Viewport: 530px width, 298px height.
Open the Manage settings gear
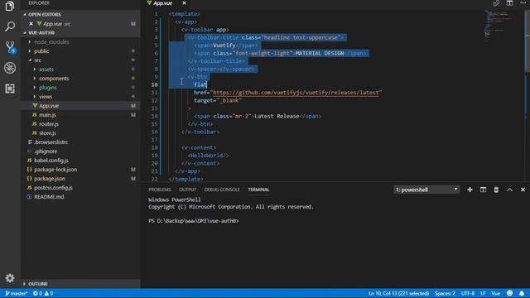point(10,278)
